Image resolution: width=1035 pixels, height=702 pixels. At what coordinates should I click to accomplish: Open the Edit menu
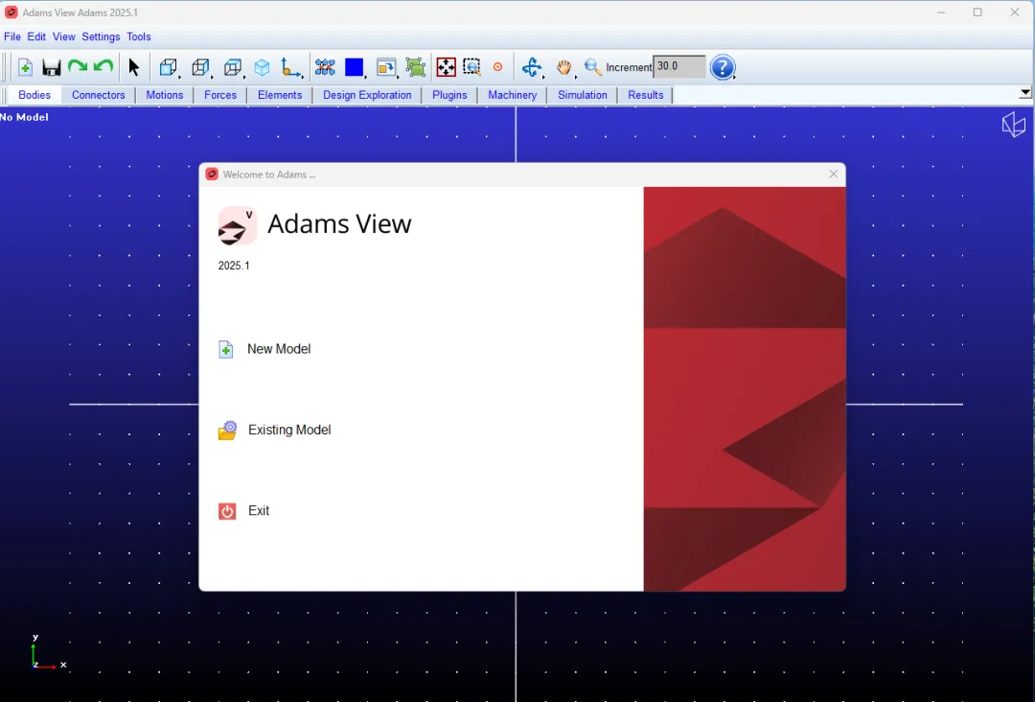point(36,37)
